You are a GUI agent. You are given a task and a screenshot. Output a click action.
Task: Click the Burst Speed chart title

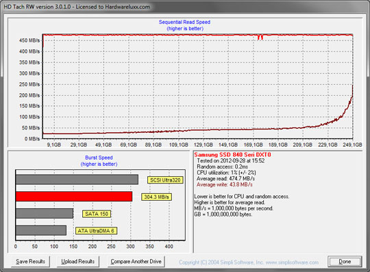pos(99,158)
